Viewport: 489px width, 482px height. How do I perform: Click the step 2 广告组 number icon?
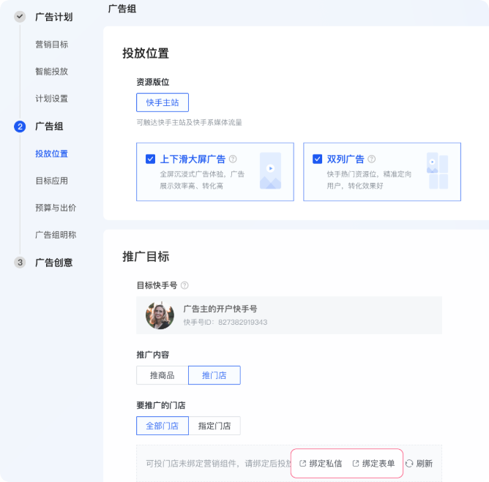pyautogui.click(x=20, y=127)
